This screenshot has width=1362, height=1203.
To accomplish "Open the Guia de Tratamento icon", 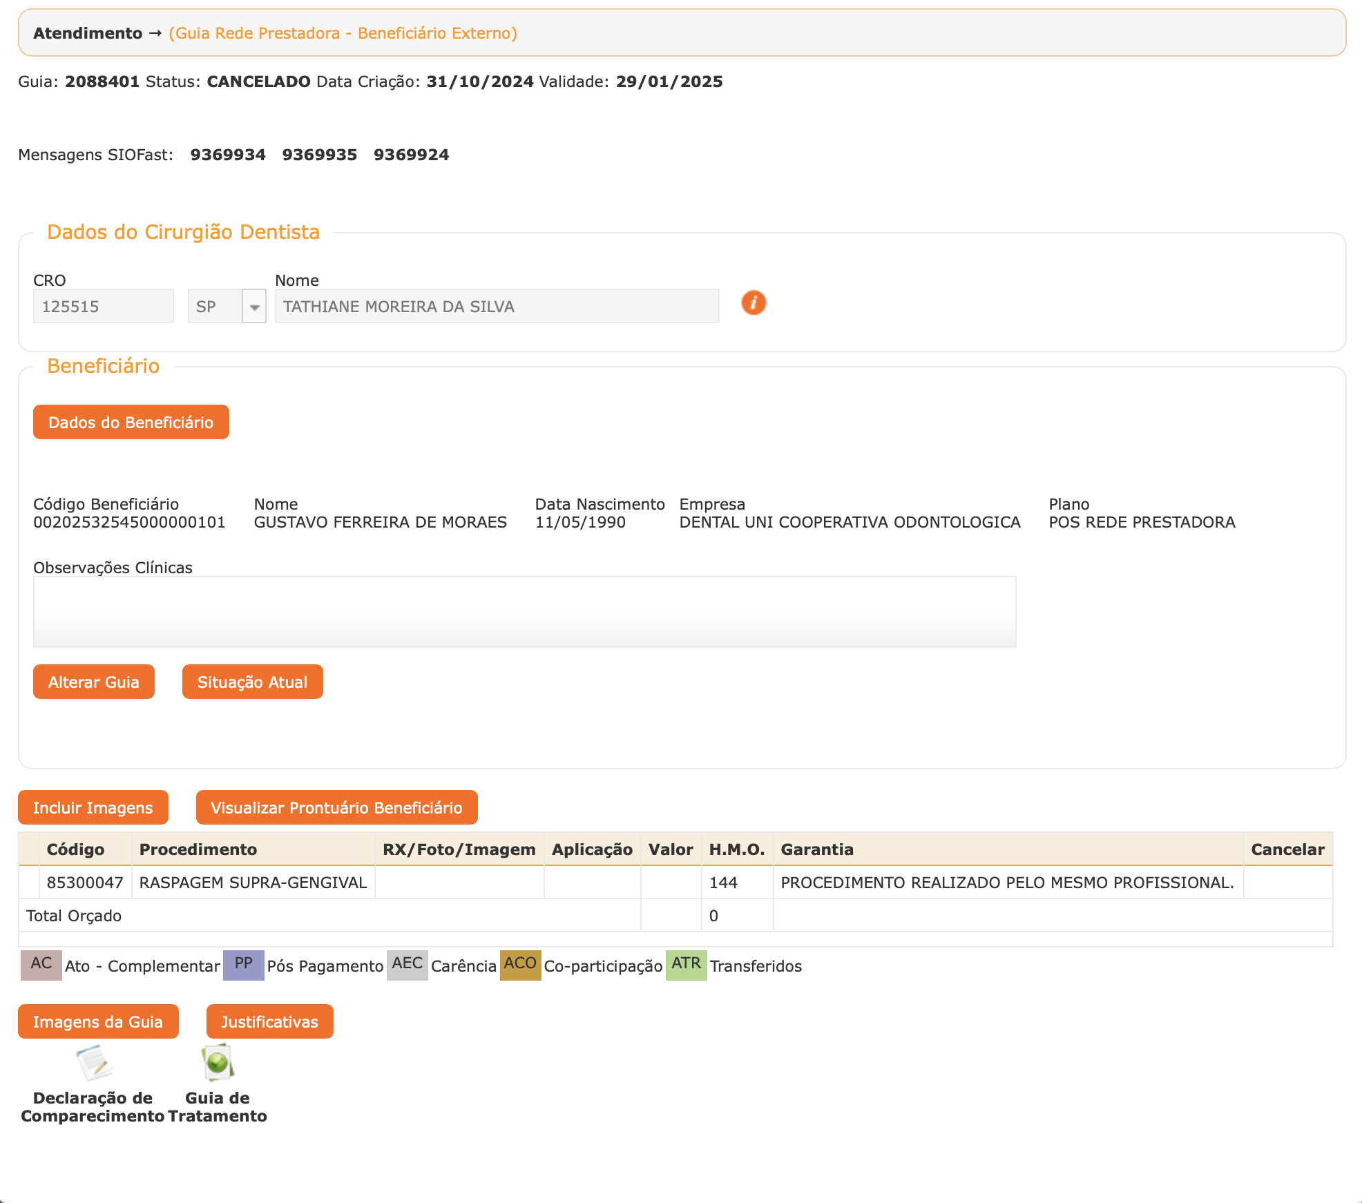I will [x=218, y=1063].
